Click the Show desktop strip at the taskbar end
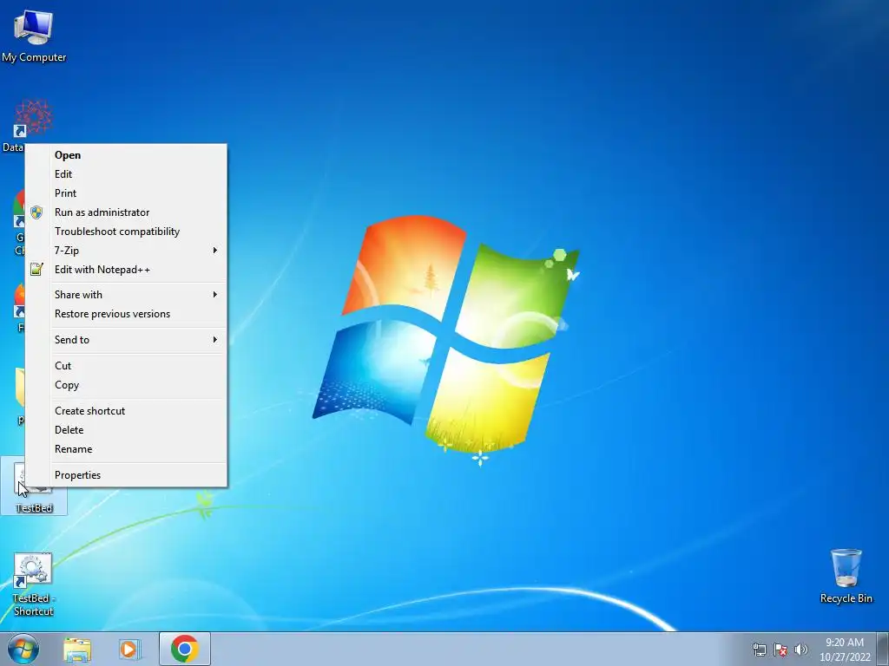This screenshot has width=889, height=666. 882,649
